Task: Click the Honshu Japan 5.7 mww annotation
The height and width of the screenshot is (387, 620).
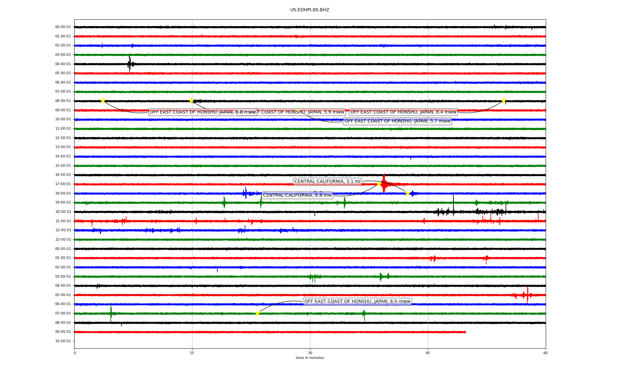Action: point(397,121)
